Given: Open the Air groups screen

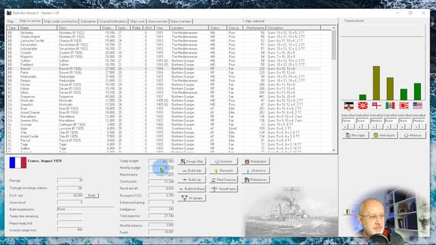Looking at the screenshot, I should tap(191, 198).
